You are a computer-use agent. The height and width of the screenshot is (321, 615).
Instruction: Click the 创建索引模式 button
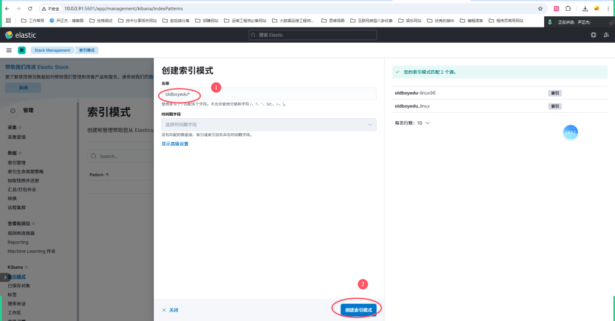pos(359,310)
